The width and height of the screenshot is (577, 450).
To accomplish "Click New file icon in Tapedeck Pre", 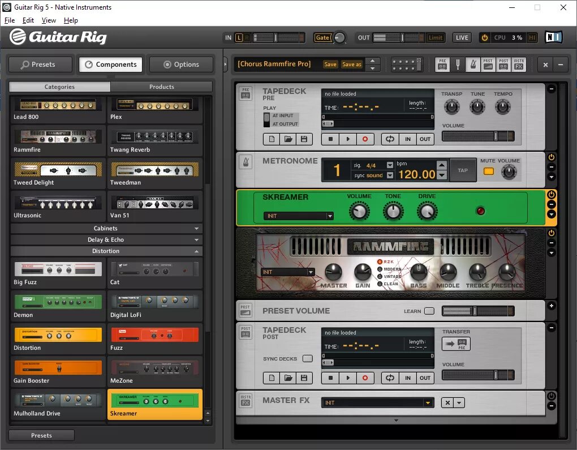I will coord(272,139).
